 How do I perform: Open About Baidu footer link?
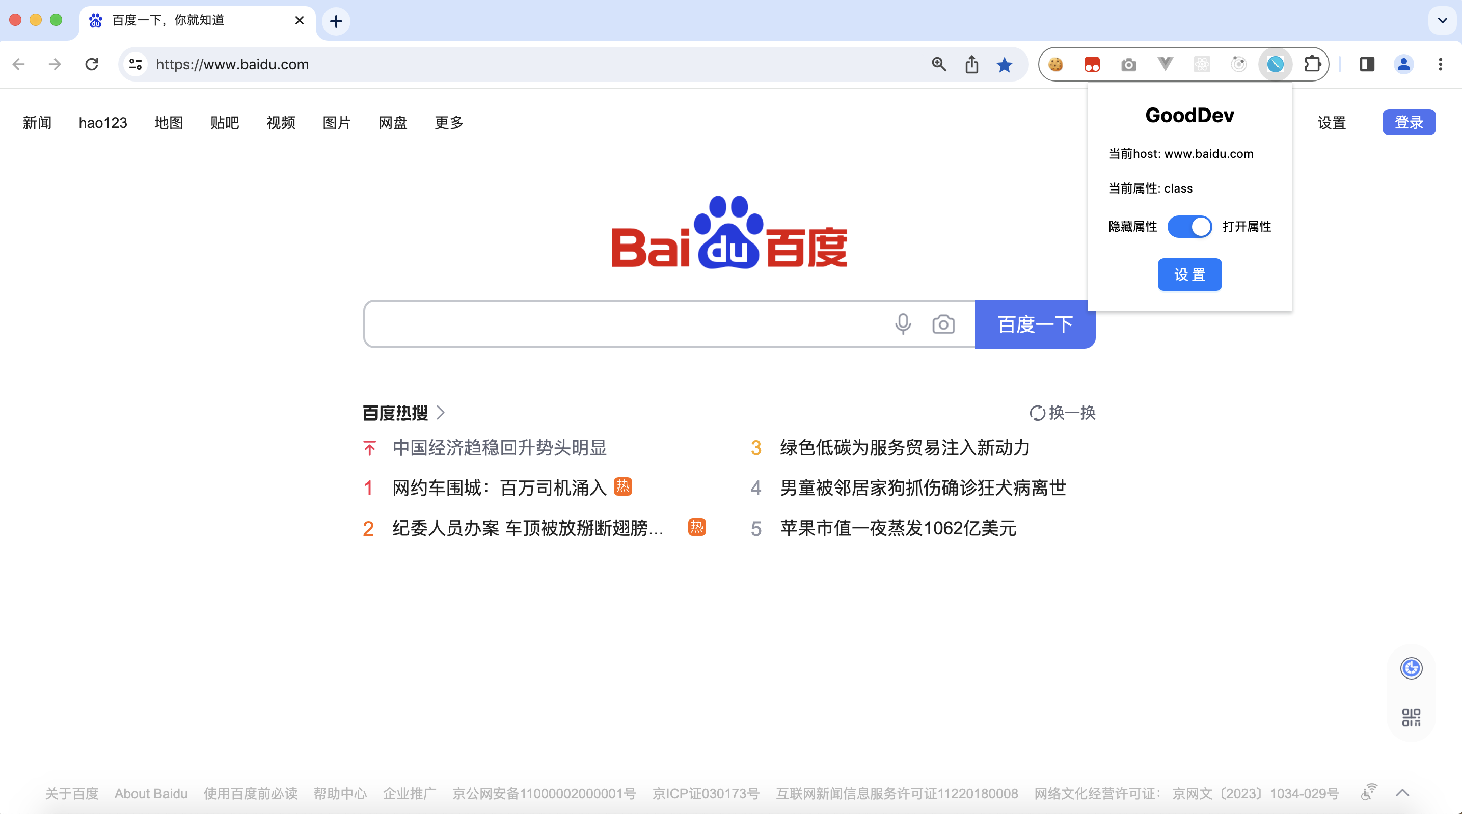click(151, 793)
